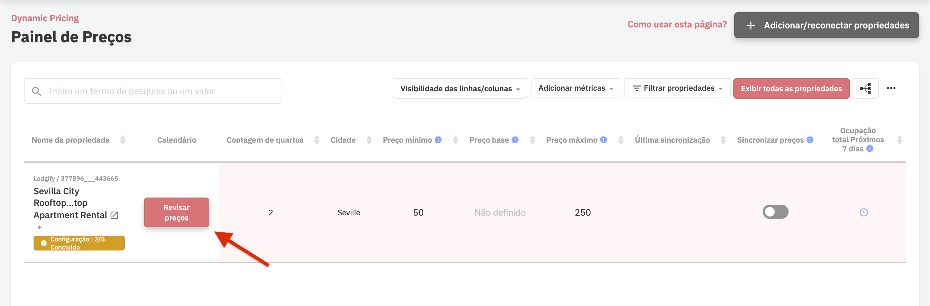
Task: Open the connection/hierarchy icon beside Exibir todas
Action: pyautogui.click(x=865, y=88)
